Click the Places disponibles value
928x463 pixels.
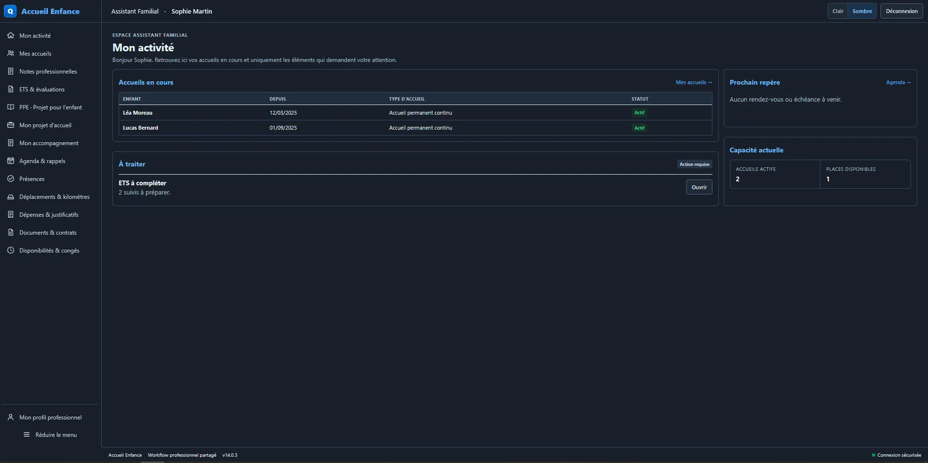[x=828, y=179]
